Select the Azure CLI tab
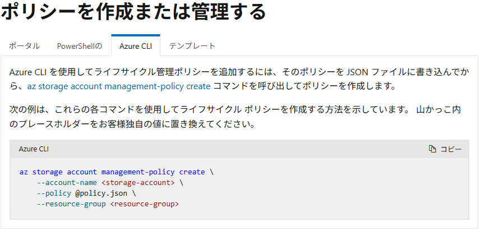This screenshot has height=231, width=480. click(x=136, y=46)
